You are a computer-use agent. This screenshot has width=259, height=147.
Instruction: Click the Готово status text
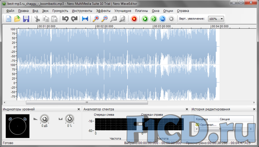8,143
